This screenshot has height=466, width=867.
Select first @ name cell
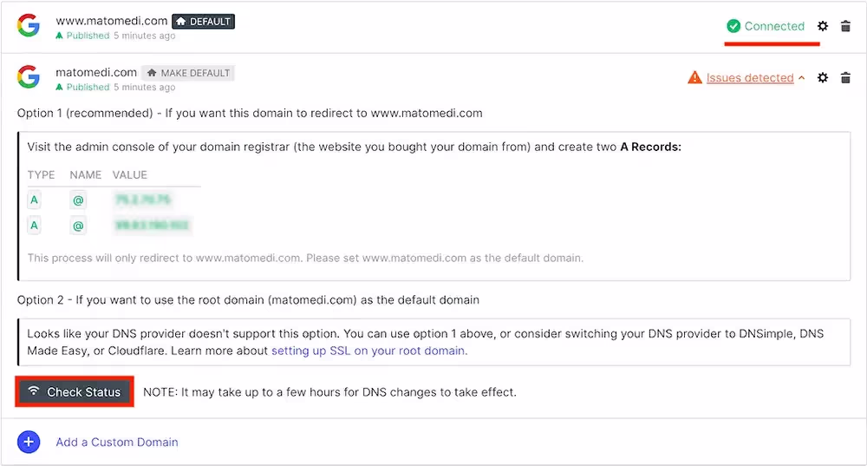pyautogui.click(x=78, y=200)
